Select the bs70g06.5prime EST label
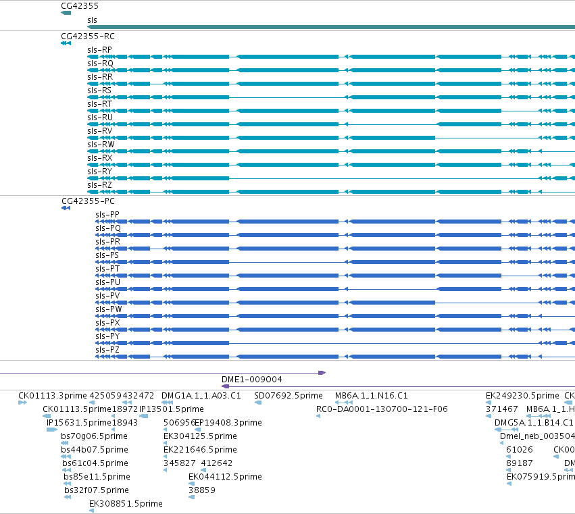This screenshot has width=575, height=514. (x=94, y=436)
